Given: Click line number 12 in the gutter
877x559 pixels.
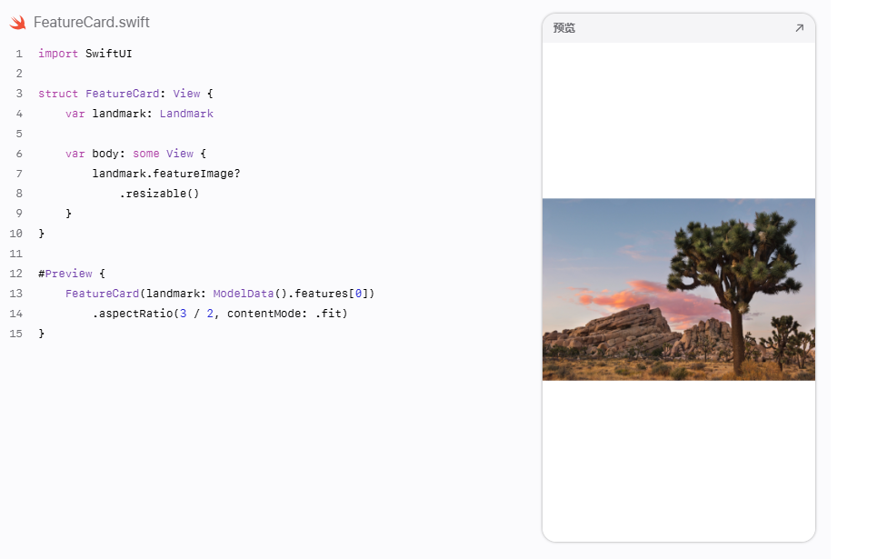Looking at the screenshot, I should [x=15, y=274].
